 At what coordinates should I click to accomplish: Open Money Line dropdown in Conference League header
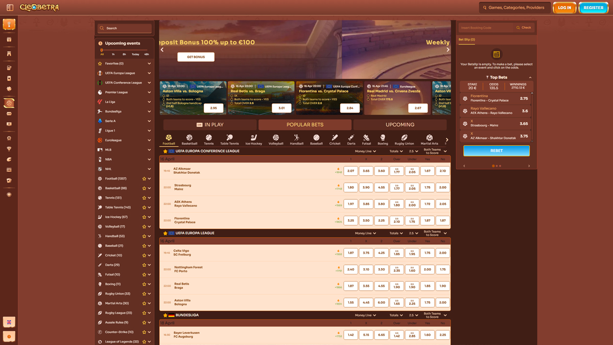pyautogui.click(x=365, y=151)
